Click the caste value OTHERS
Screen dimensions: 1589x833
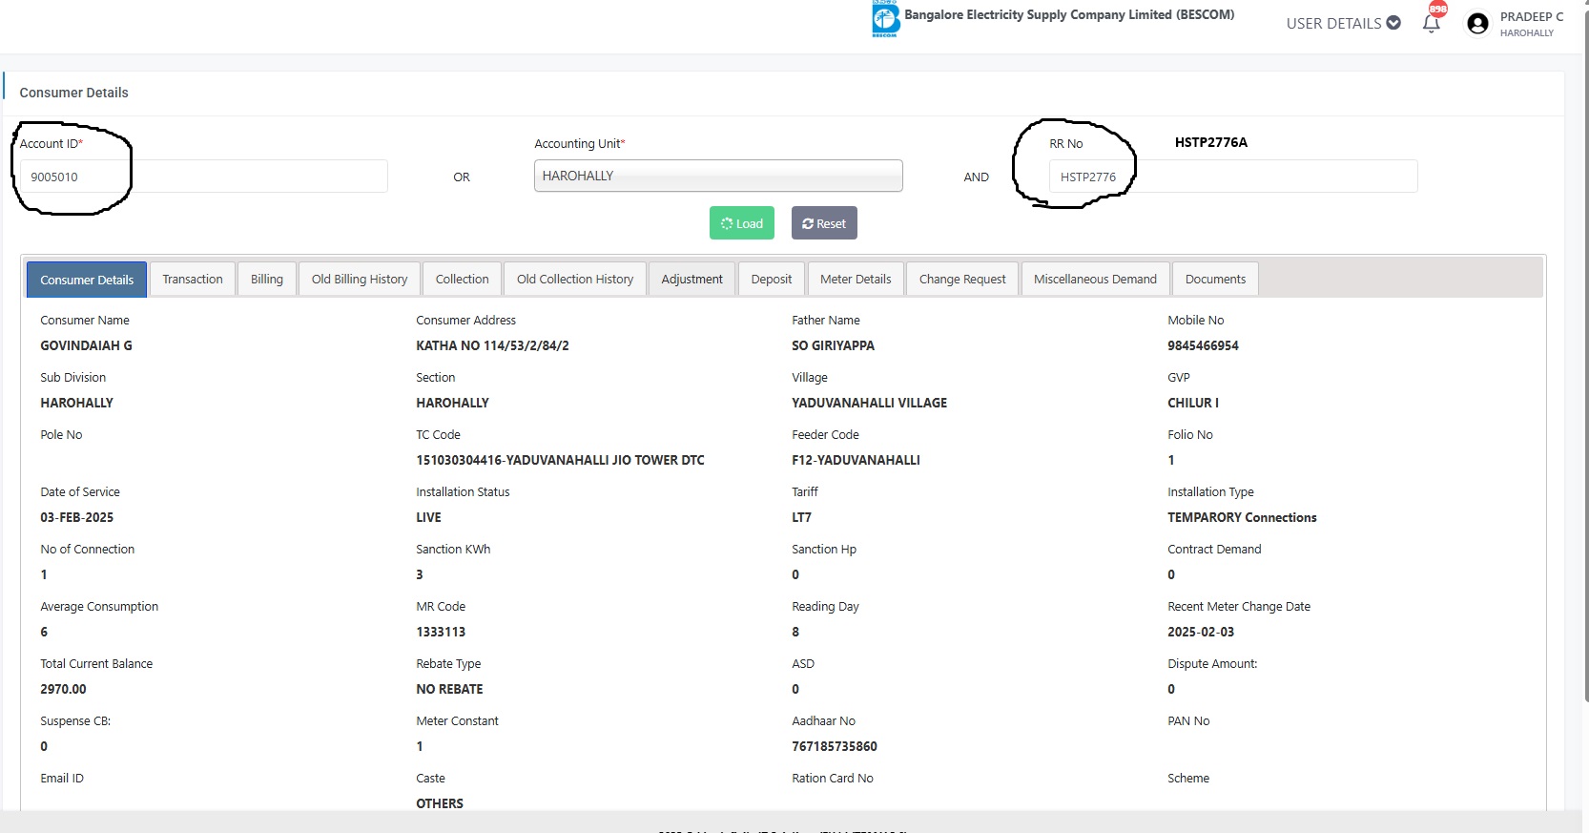tap(440, 803)
